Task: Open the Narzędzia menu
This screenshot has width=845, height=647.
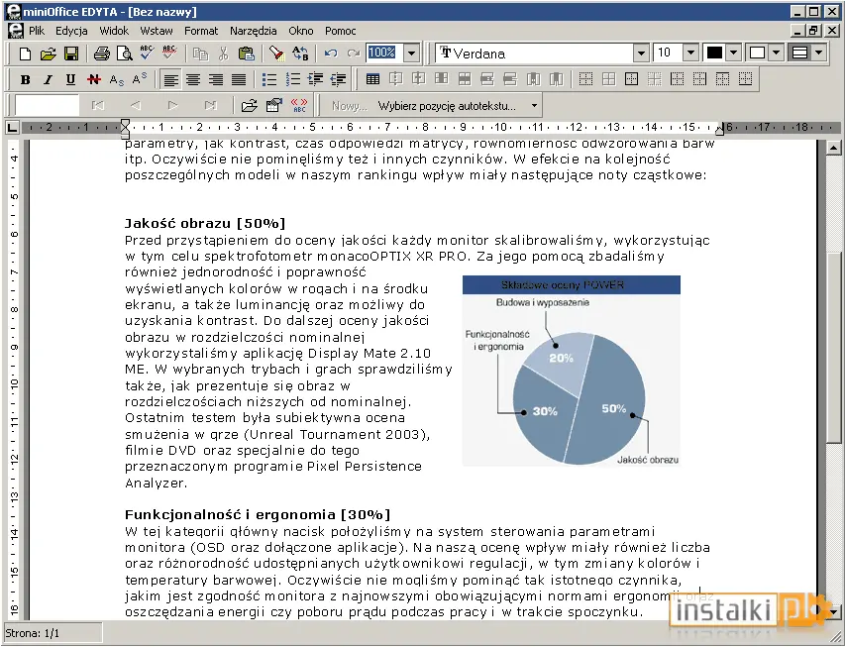Action: pyautogui.click(x=253, y=31)
